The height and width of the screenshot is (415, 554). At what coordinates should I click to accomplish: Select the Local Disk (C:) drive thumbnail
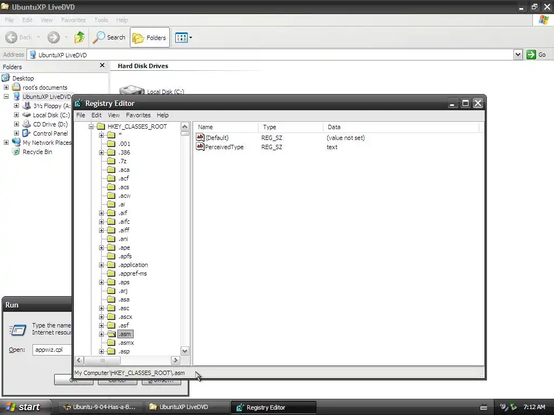[x=131, y=90]
